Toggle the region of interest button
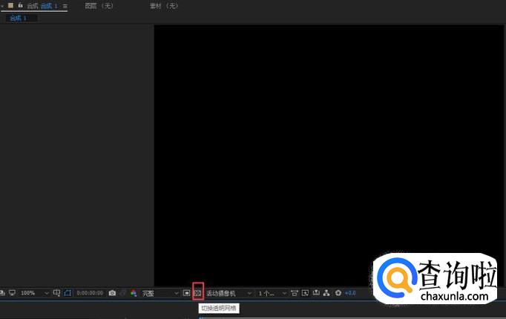Image resolution: width=506 pixels, height=319 pixels. click(186, 293)
